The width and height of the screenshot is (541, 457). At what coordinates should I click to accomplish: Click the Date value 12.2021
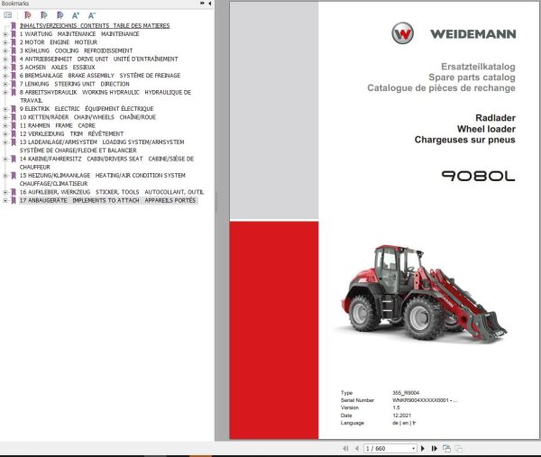coord(402,416)
